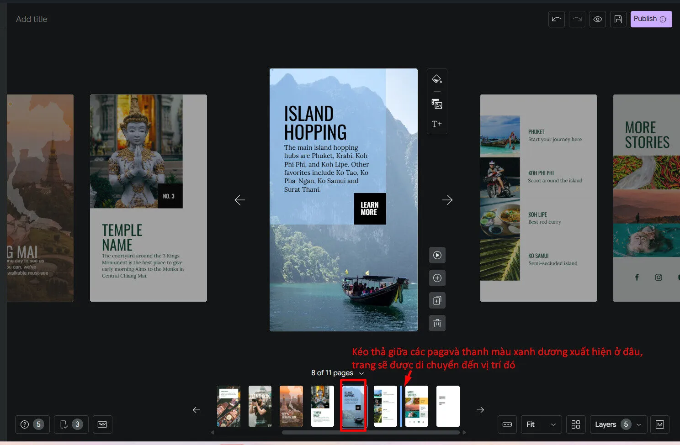Insert background media with the image icon
The width and height of the screenshot is (680, 445).
tap(437, 104)
